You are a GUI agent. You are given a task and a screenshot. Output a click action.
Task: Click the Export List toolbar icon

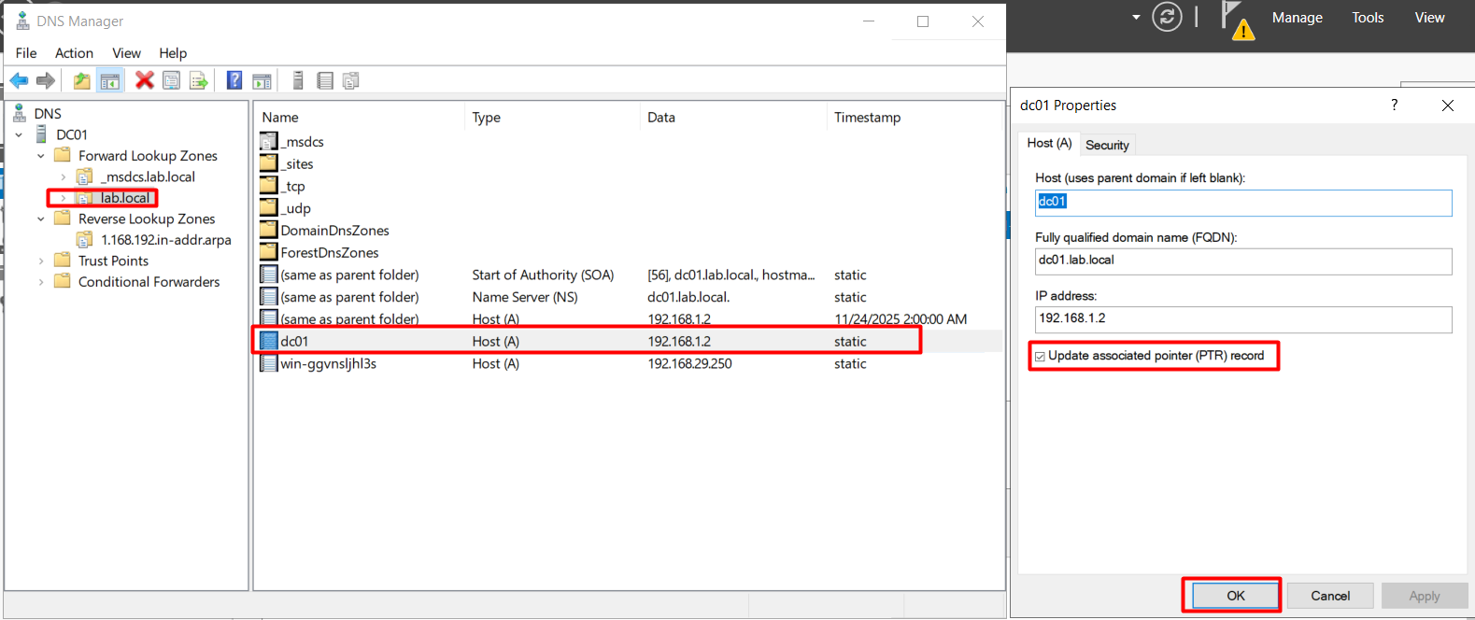click(199, 81)
